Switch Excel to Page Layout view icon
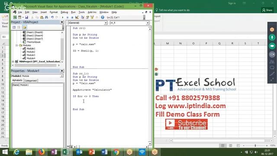This screenshot has height=156, width=277. coord(230,146)
